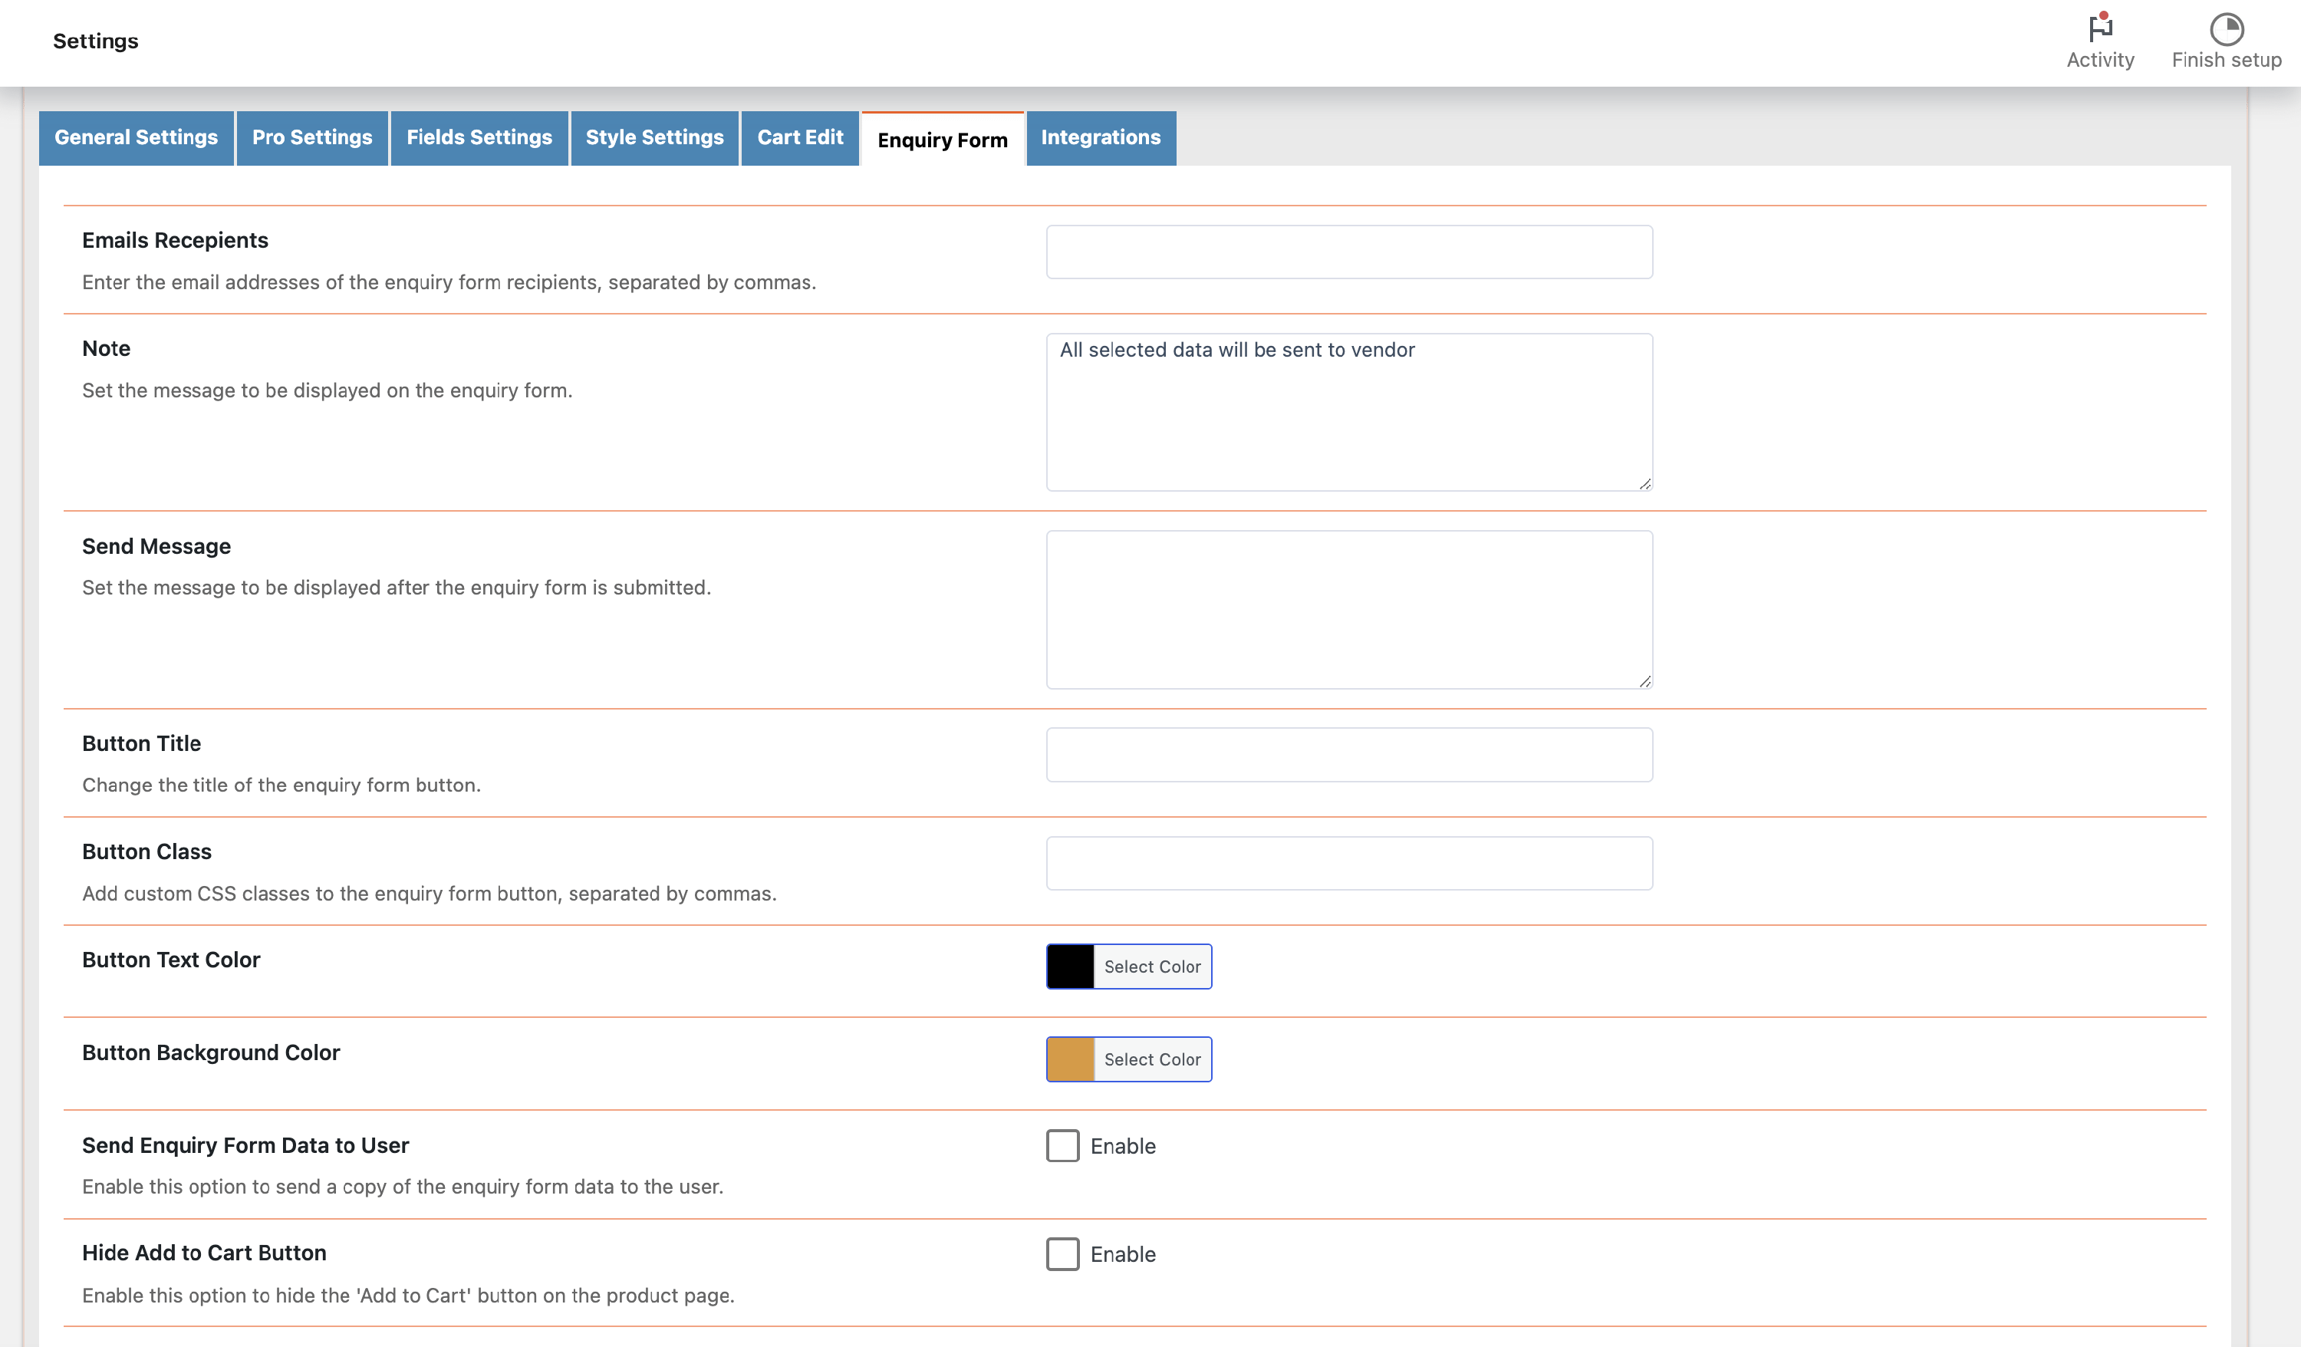
Task: Click the black Button Text Color swatch
Action: click(1070, 967)
